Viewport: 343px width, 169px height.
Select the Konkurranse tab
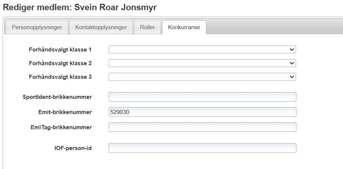click(x=184, y=27)
